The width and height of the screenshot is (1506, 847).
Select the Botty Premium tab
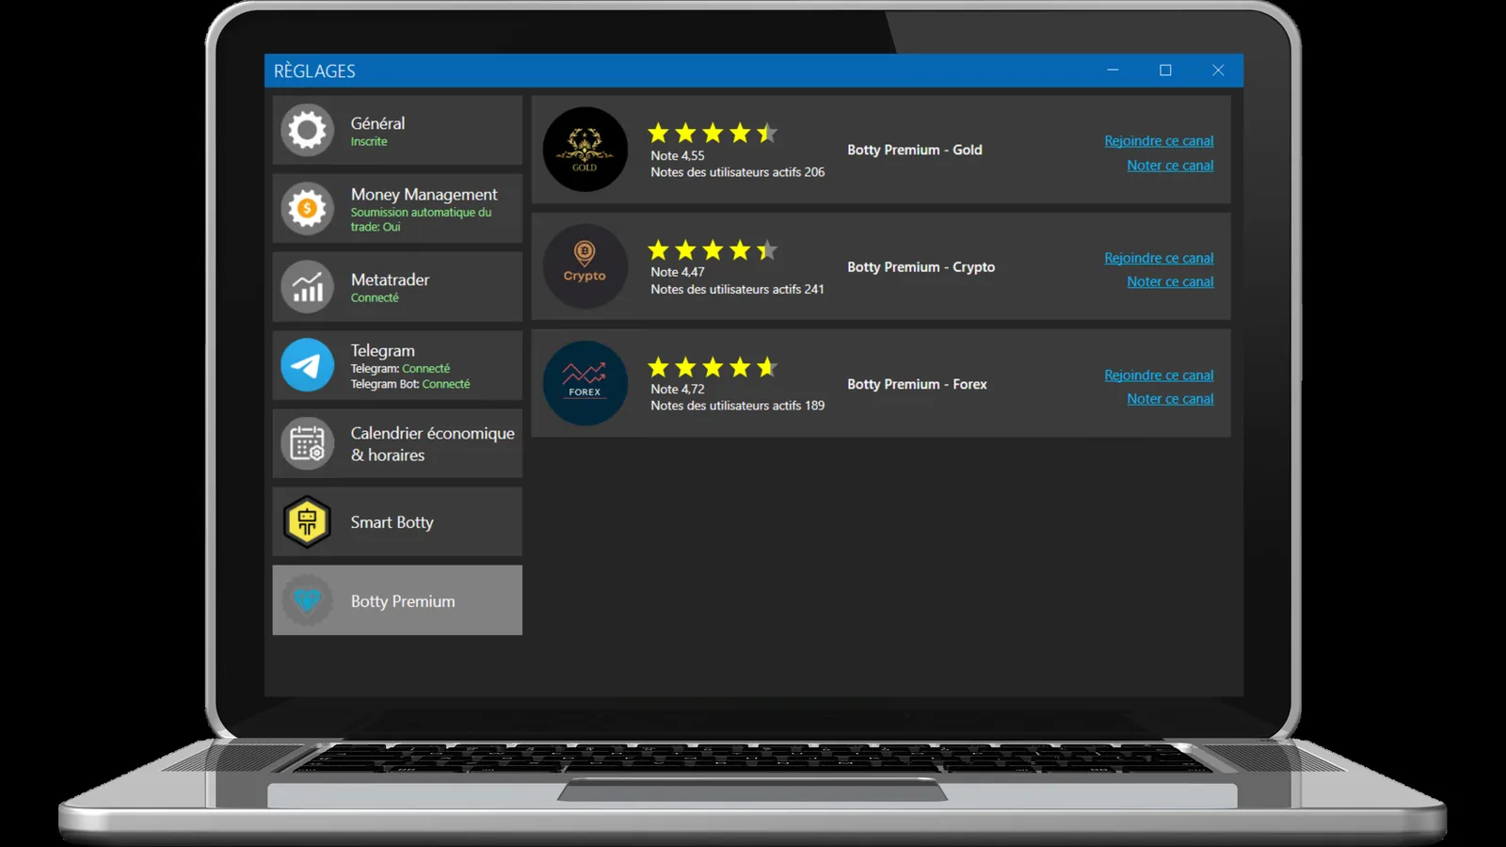click(x=397, y=600)
